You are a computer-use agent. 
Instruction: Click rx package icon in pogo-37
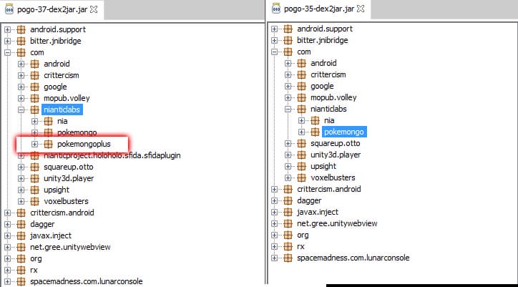21,270
